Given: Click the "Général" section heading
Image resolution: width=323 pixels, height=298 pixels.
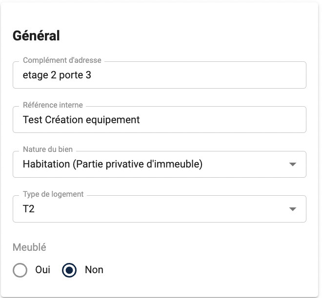Looking at the screenshot, I should 36,36.
